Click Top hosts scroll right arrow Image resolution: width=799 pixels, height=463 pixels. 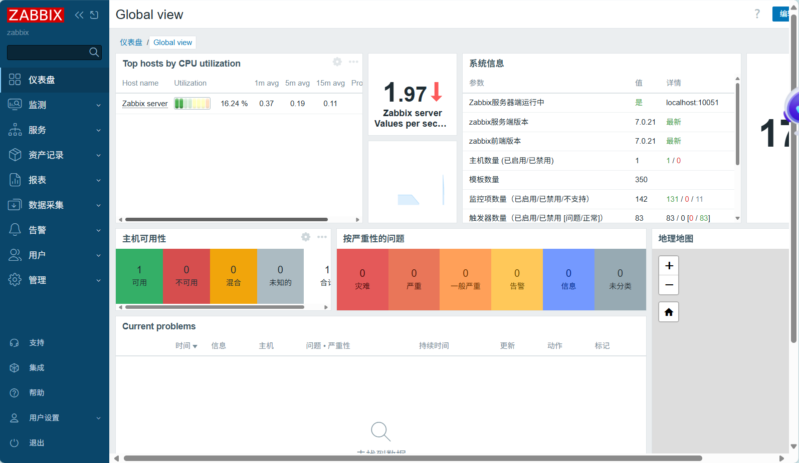pyautogui.click(x=357, y=220)
